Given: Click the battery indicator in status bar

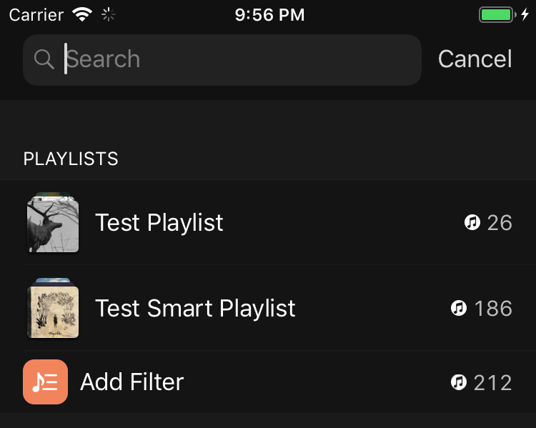Looking at the screenshot, I should pos(497,15).
